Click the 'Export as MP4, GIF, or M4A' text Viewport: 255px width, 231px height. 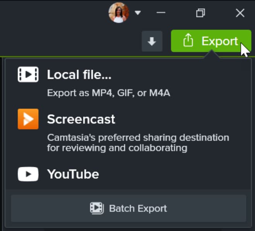(x=108, y=93)
